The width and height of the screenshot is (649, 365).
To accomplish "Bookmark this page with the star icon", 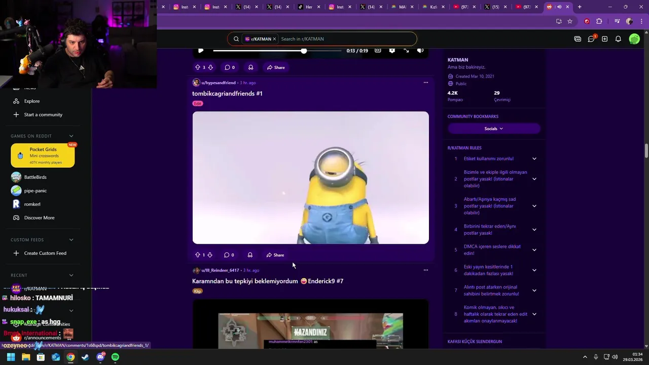I will point(570,21).
